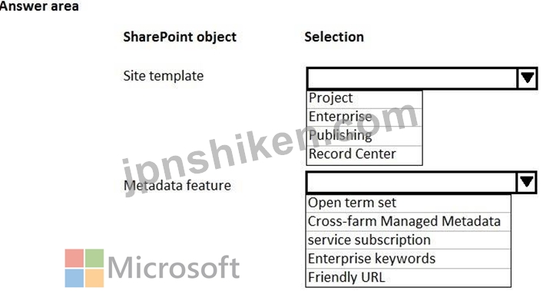Choose the Enterprise site template option
The height and width of the screenshot is (291, 543).
364,117
